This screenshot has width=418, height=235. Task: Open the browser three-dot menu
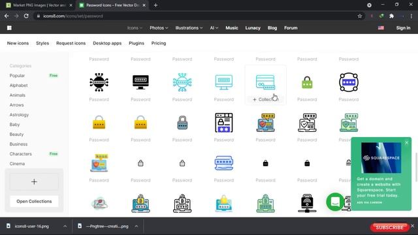[411, 16]
